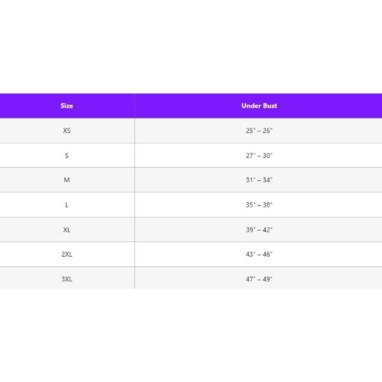The height and width of the screenshot is (382, 382).
Task: Select the XS size cell
Action: point(66,131)
